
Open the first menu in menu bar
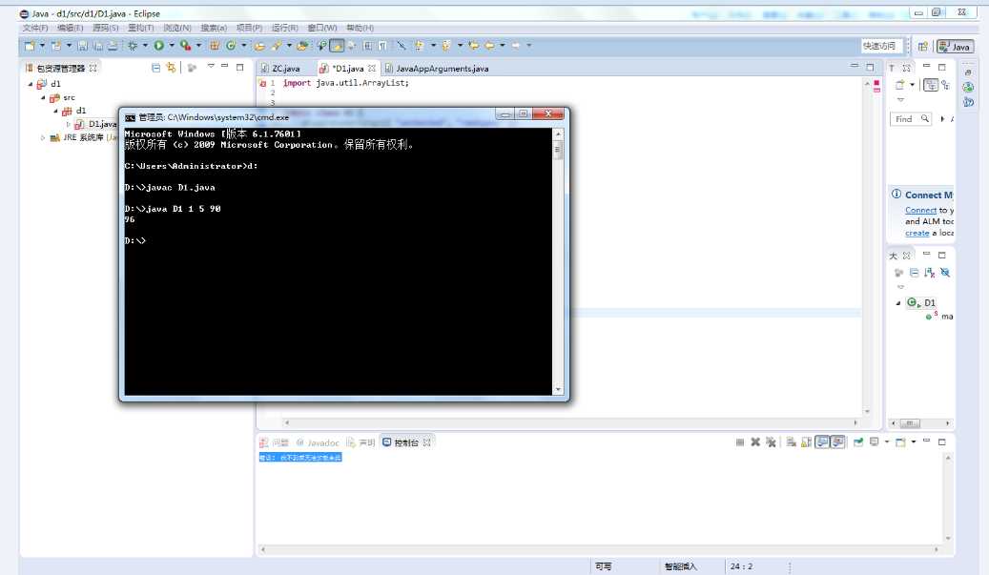(x=35, y=28)
